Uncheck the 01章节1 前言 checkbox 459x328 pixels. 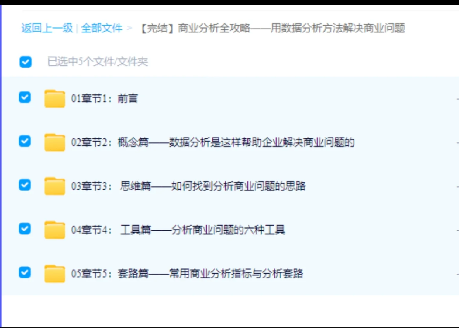(x=25, y=97)
